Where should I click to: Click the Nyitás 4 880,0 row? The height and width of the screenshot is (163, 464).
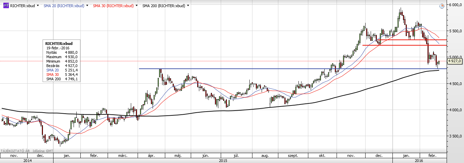click(62, 52)
